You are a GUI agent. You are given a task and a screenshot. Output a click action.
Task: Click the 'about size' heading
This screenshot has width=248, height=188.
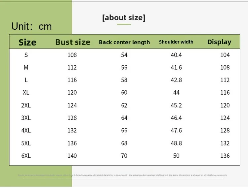[x=124, y=17]
